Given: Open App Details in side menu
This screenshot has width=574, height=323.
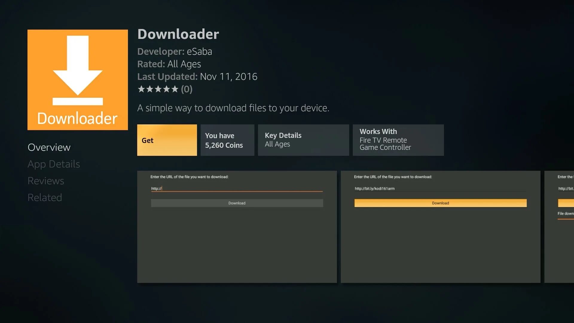Looking at the screenshot, I should coord(54,164).
